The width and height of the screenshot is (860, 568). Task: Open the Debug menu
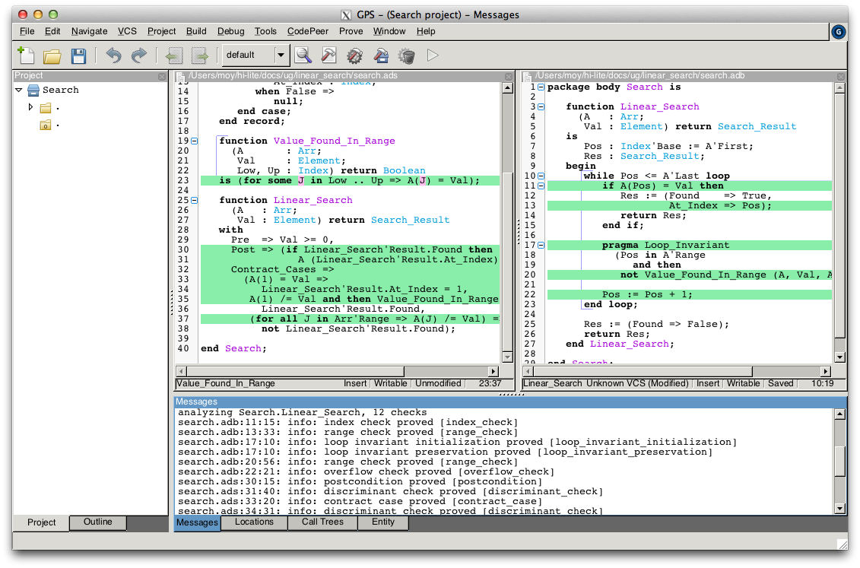coord(230,31)
